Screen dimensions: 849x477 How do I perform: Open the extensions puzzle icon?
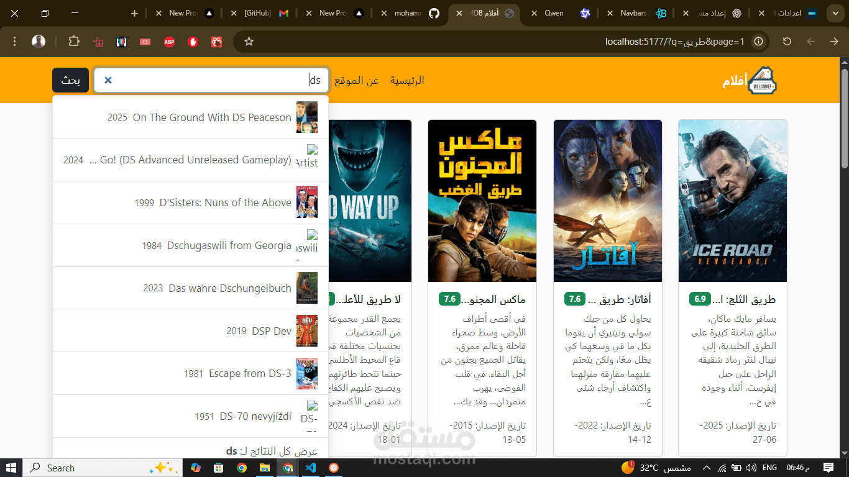pos(74,42)
